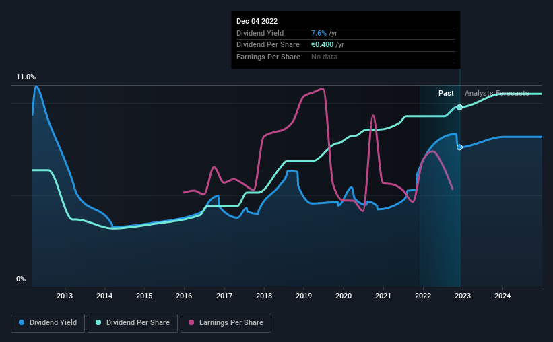Click the 2015 x-axis label
The image size is (553, 342).
144,296
